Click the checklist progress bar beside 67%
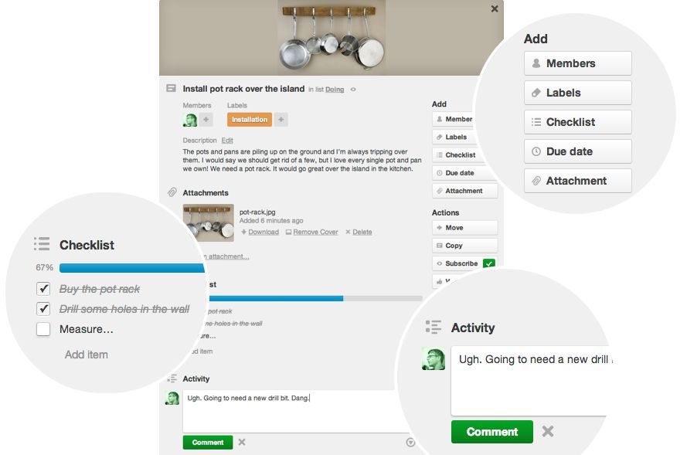687x455 pixels. pyautogui.click(x=132, y=268)
